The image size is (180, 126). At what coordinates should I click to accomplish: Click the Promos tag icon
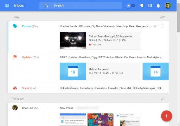pos(15,26)
